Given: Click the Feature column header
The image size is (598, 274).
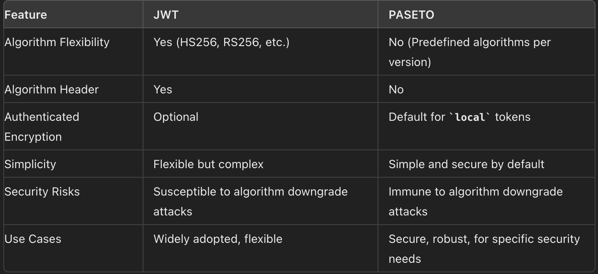Looking at the screenshot, I should tap(26, 15).
